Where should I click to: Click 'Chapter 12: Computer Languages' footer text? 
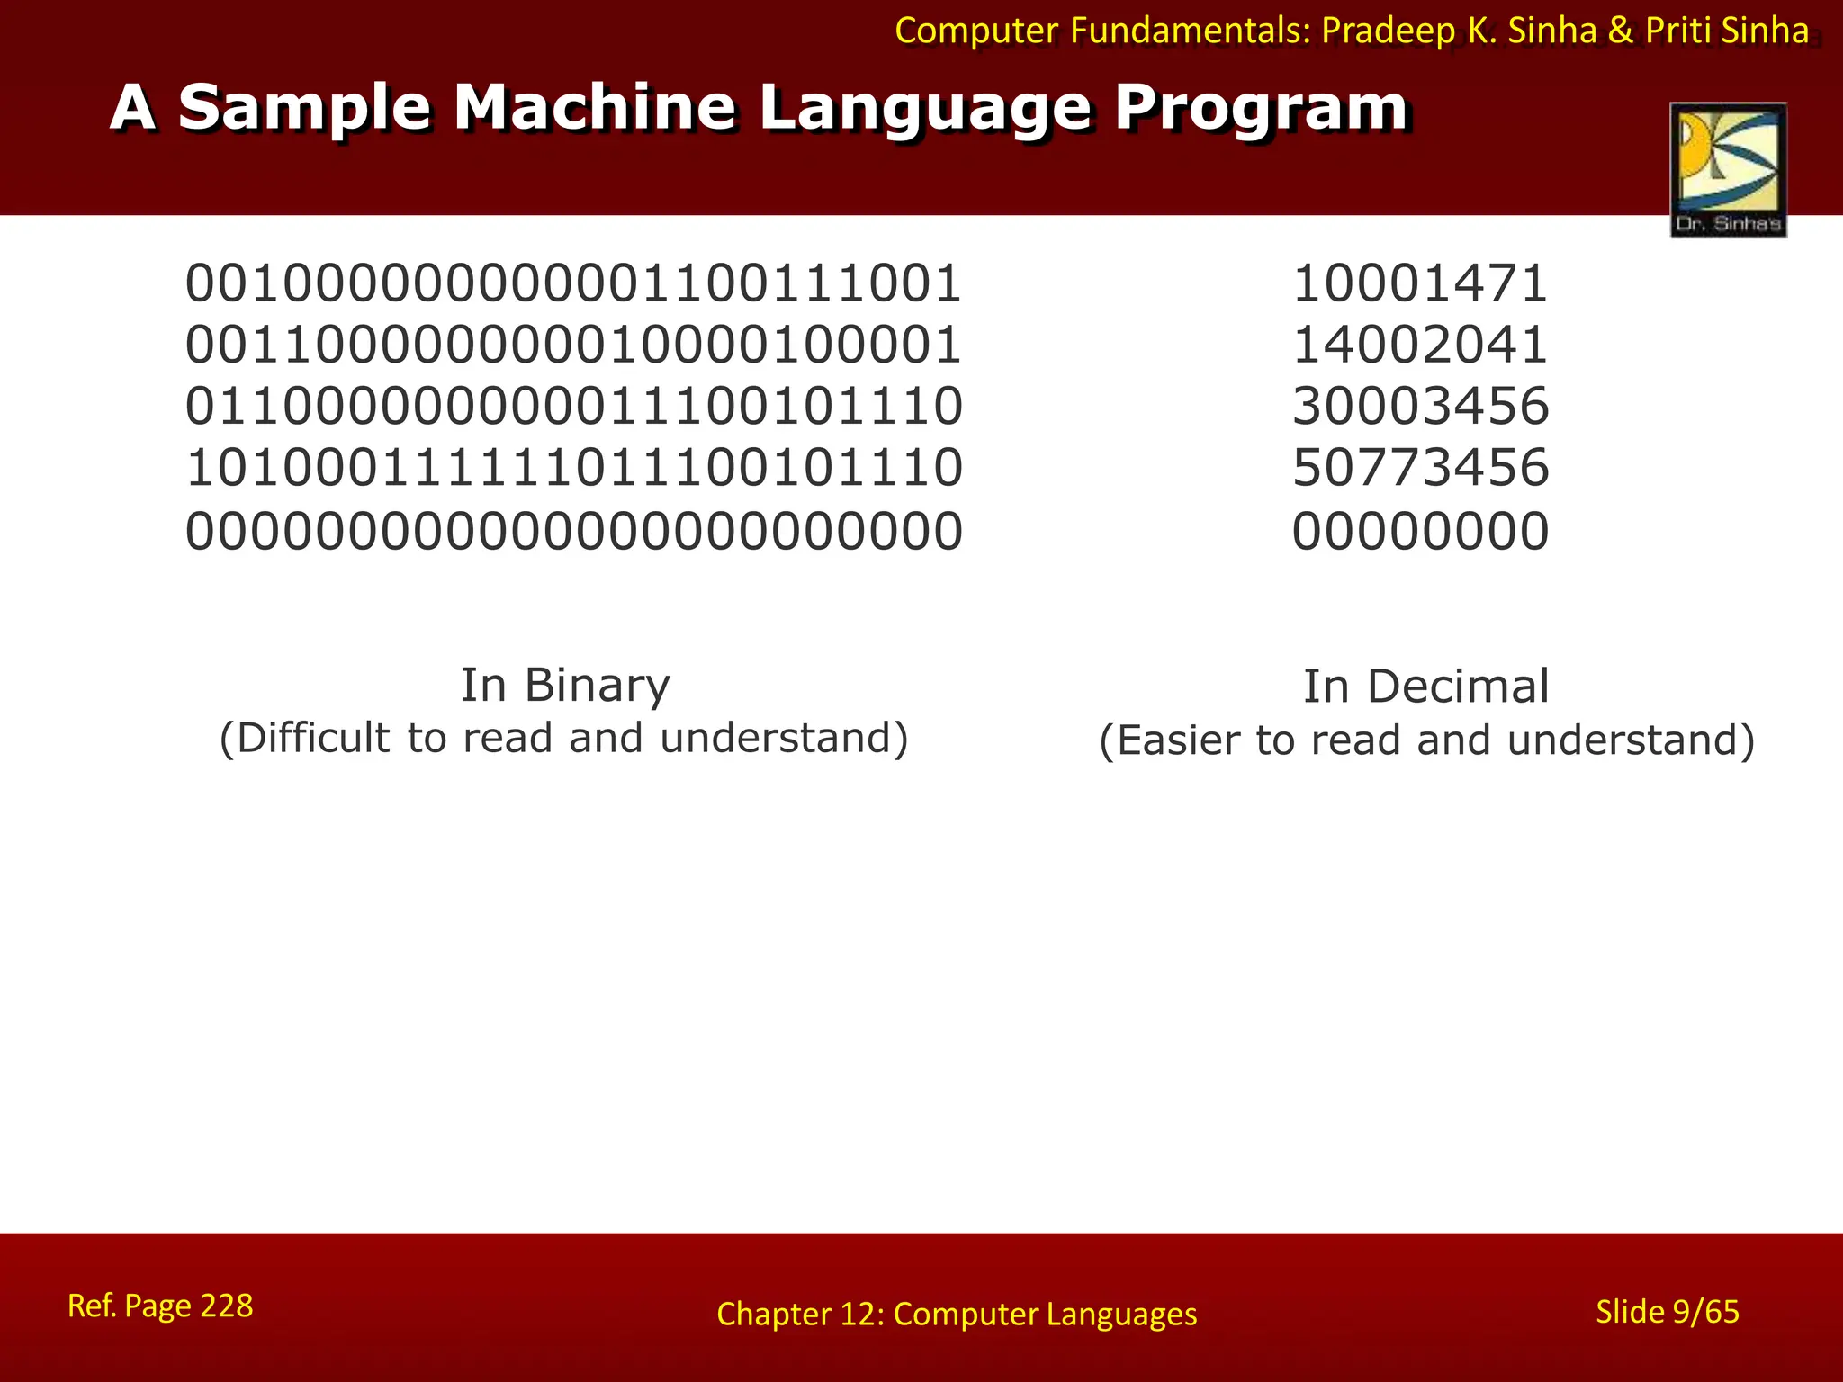pyautogui.click(x=957, y=1315)
